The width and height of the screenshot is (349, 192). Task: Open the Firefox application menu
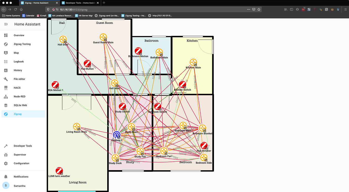point(345,9)
